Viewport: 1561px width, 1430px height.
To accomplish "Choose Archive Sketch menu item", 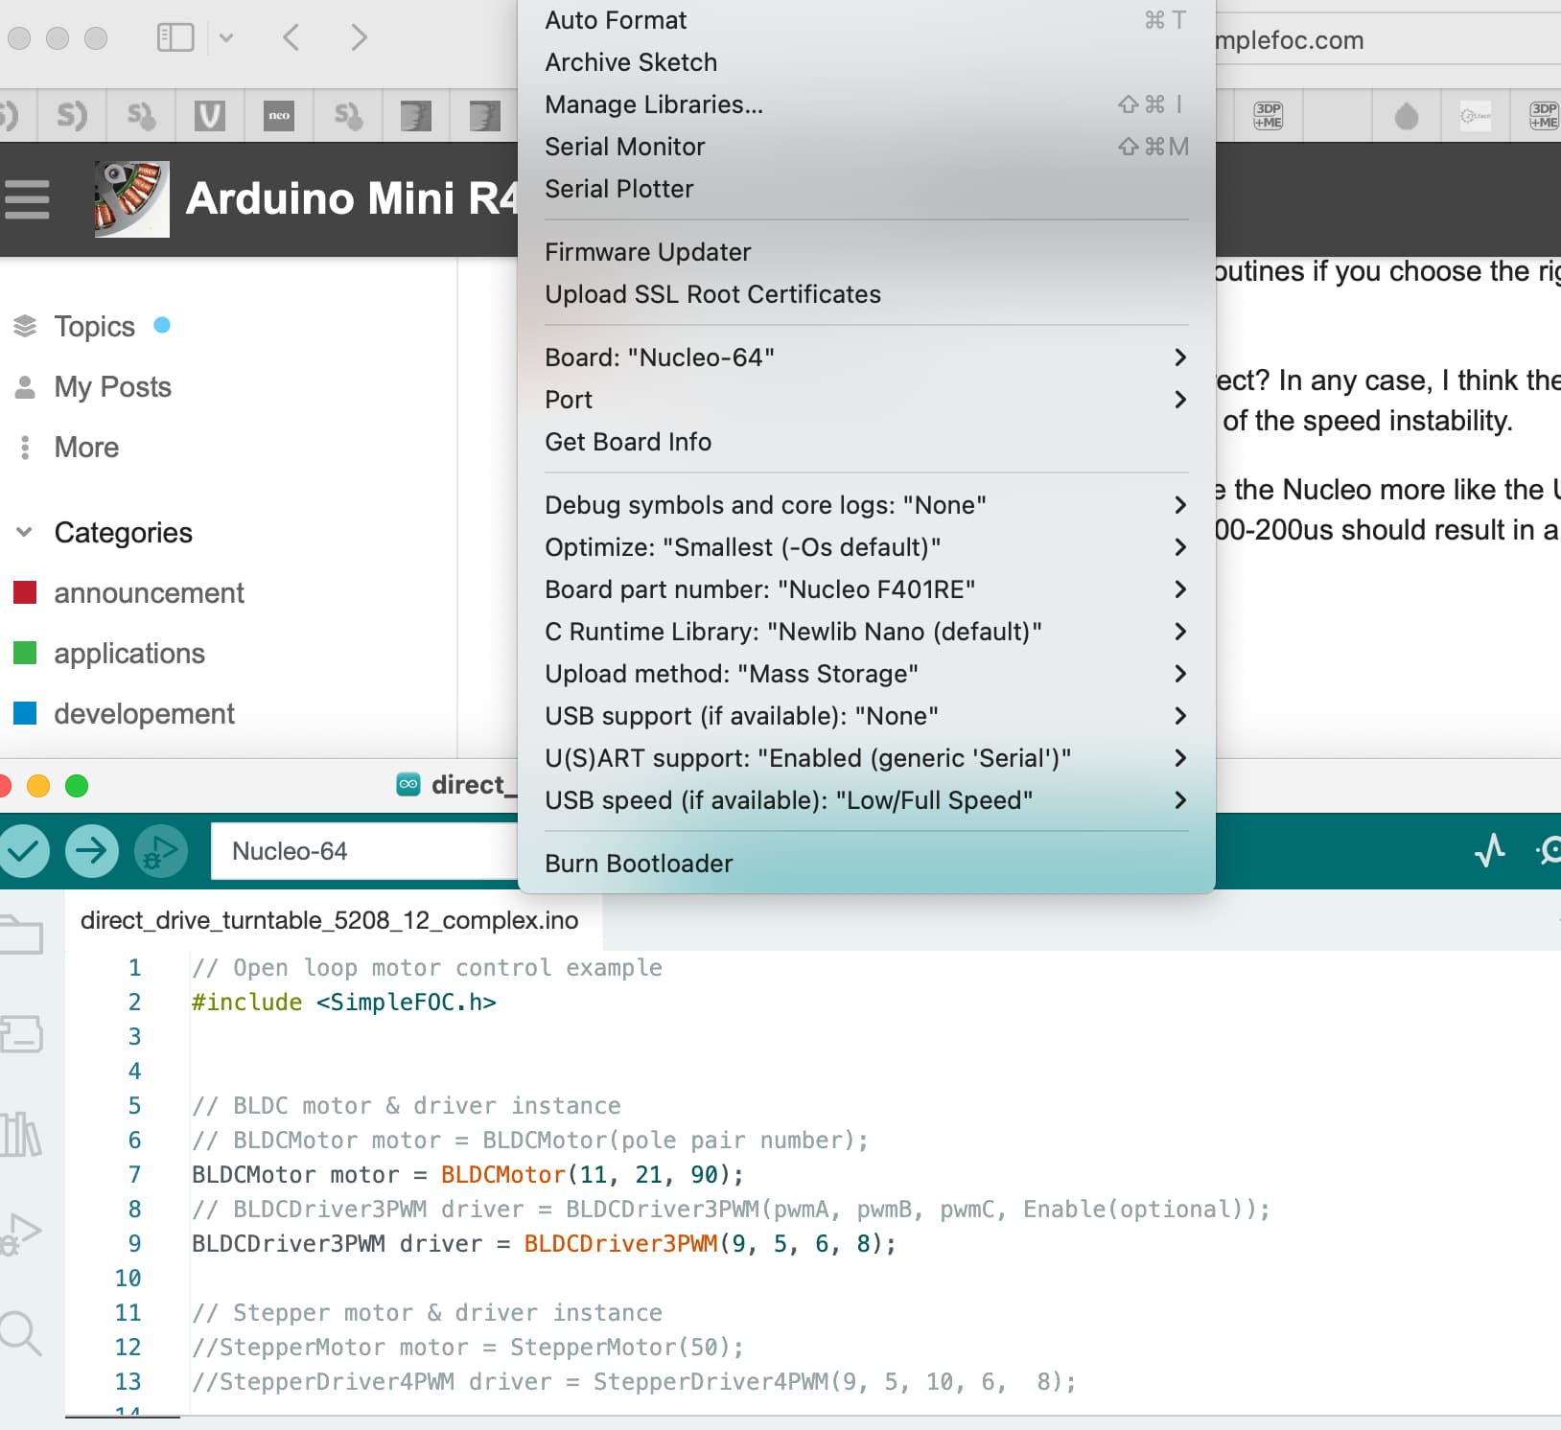I will pyautogui.click(x=866, y=62).
